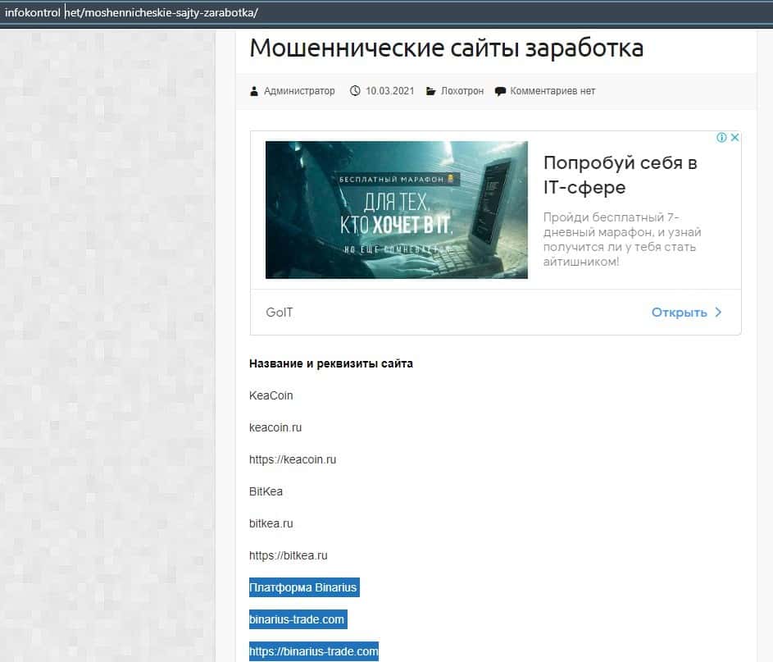Screen dimensions: 773x662
Task: Click the folder icon before Лохотрон
Action: (x=430, y=91)
